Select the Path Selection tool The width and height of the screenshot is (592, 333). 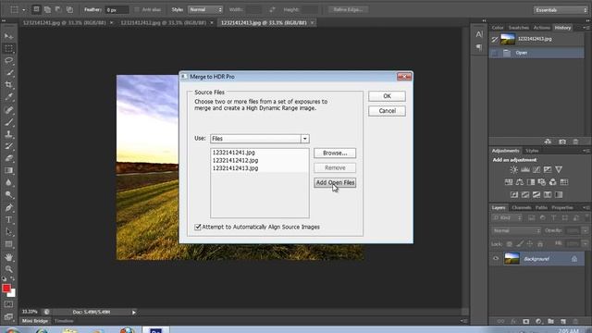pos(8,232)
